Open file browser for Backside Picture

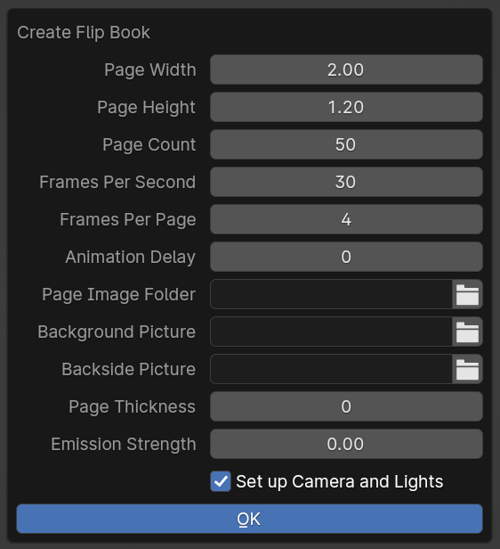pyautogui.click(x=467, y=369)
